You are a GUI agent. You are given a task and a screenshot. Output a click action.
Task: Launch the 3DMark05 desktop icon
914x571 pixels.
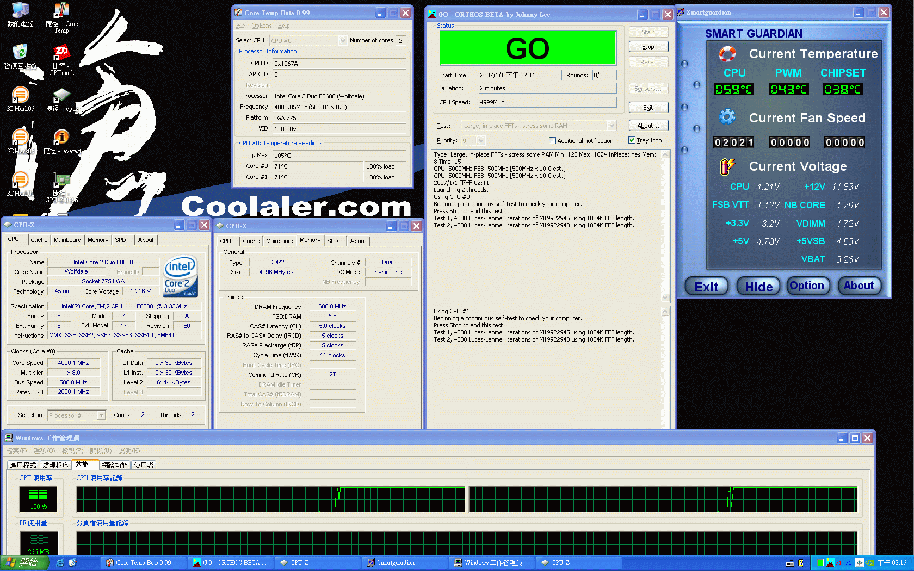[x=20, y=141]
